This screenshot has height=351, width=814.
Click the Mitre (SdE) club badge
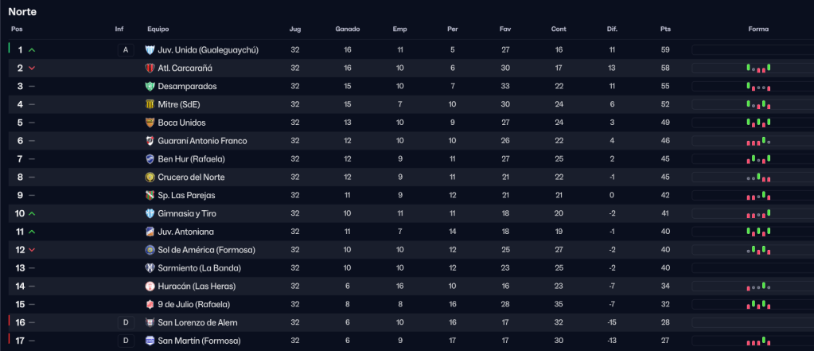[150, 104]
